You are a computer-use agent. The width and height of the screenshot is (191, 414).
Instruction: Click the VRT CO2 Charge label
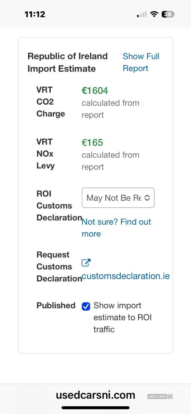(51, 102)
